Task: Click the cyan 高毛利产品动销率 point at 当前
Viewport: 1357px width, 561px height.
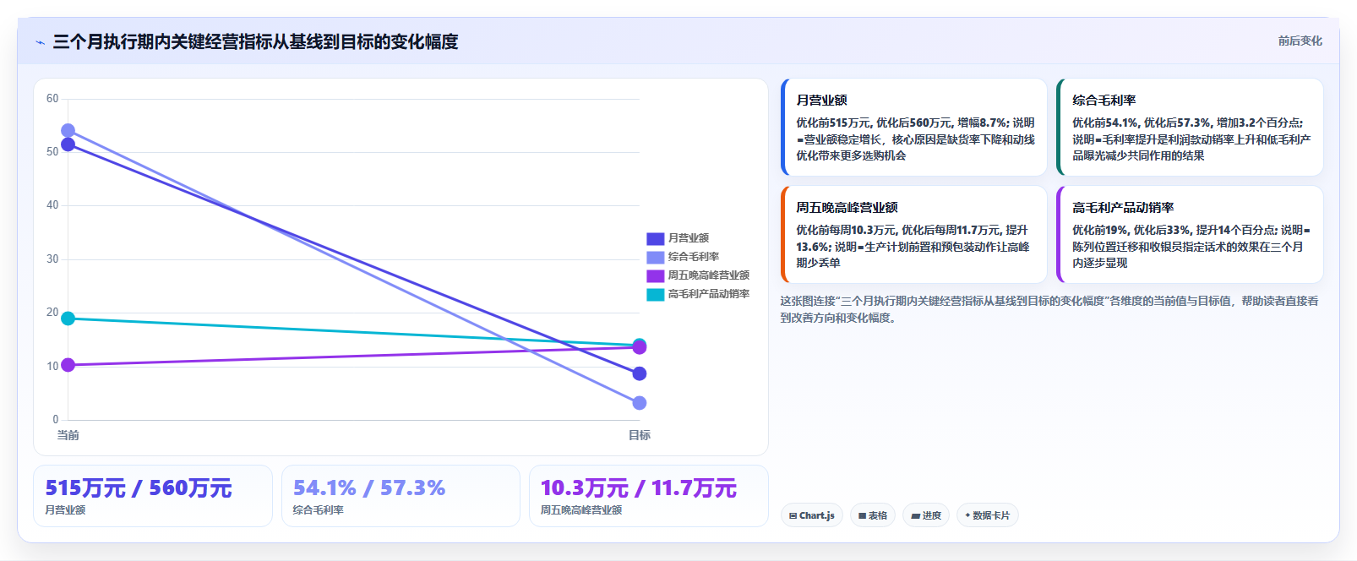Action: click(x=68, y=319)
